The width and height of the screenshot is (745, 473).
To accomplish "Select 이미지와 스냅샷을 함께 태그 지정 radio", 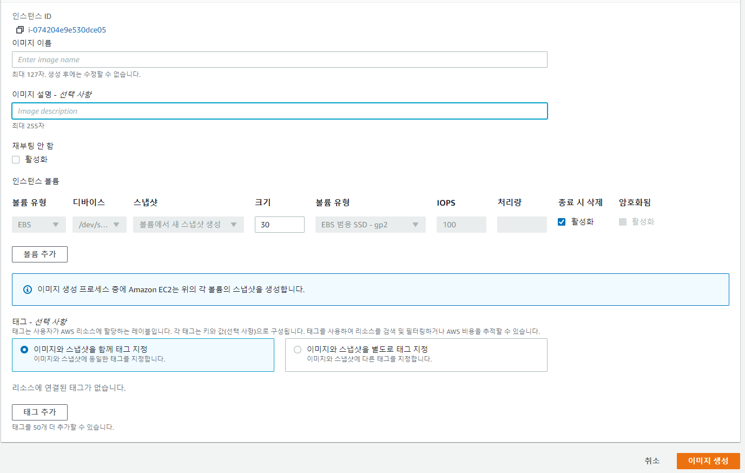I will click(24, 350).
